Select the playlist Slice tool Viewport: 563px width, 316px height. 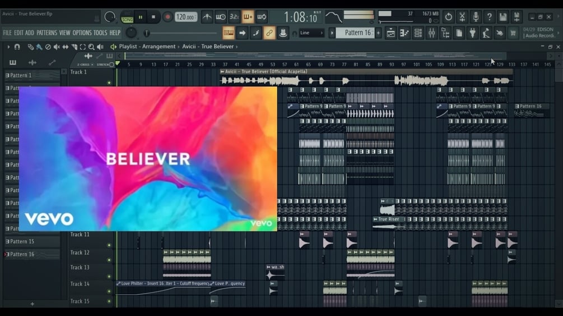[x=75, y=46]
